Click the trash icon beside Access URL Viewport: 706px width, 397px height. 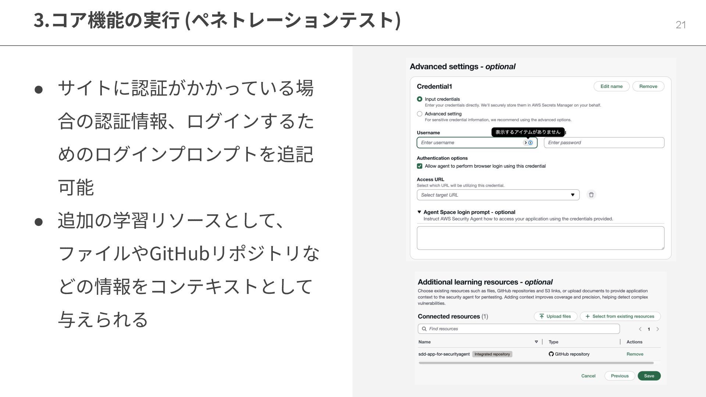pyautogui.click(x=591, y=195)
